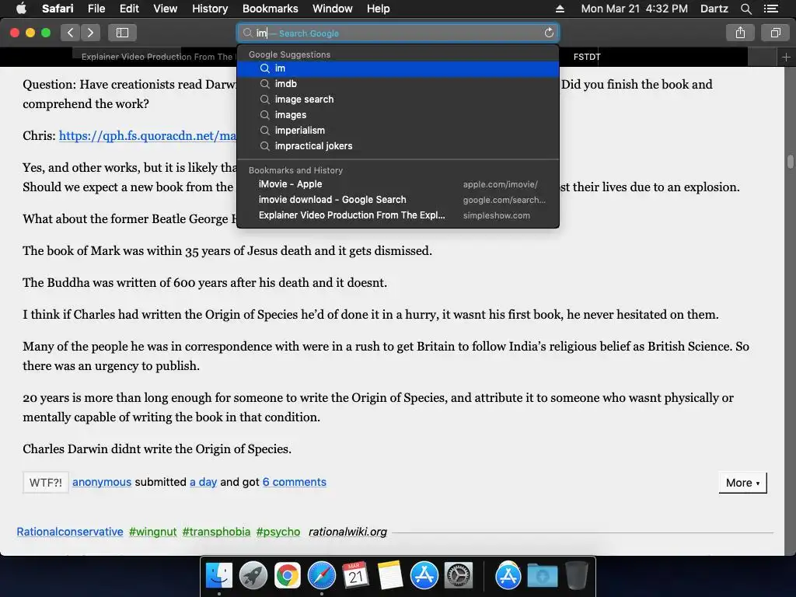Open the Share sheet icon in toolbar
The width and height of the screenshot is (796, 597).
click(x=740, y=33)
